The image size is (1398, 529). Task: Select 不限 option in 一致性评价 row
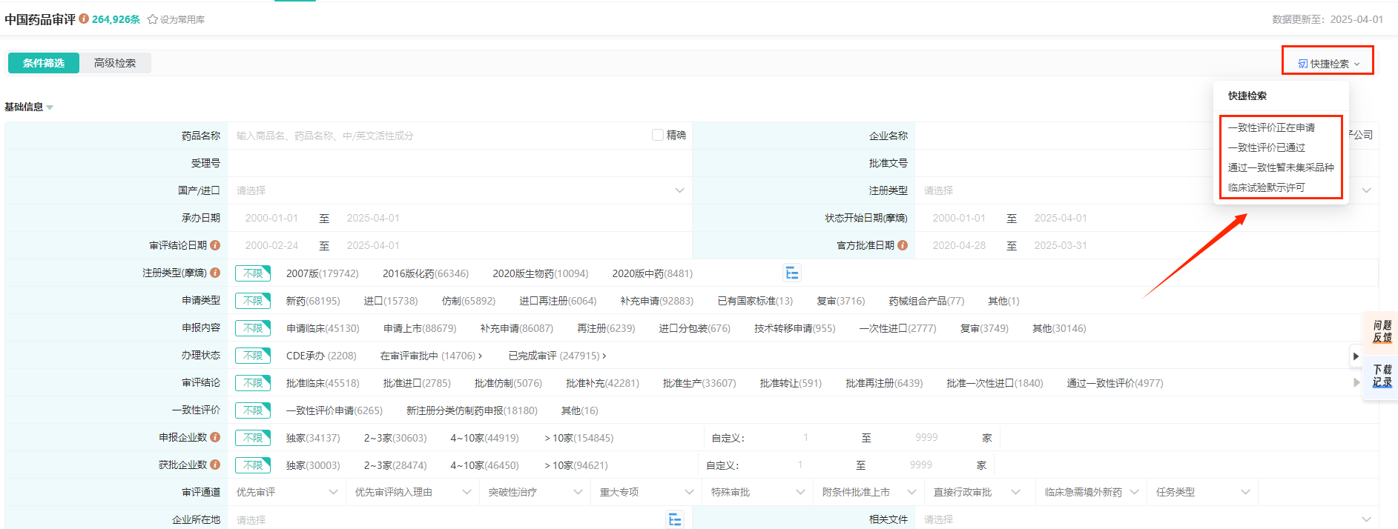point(253,410)
